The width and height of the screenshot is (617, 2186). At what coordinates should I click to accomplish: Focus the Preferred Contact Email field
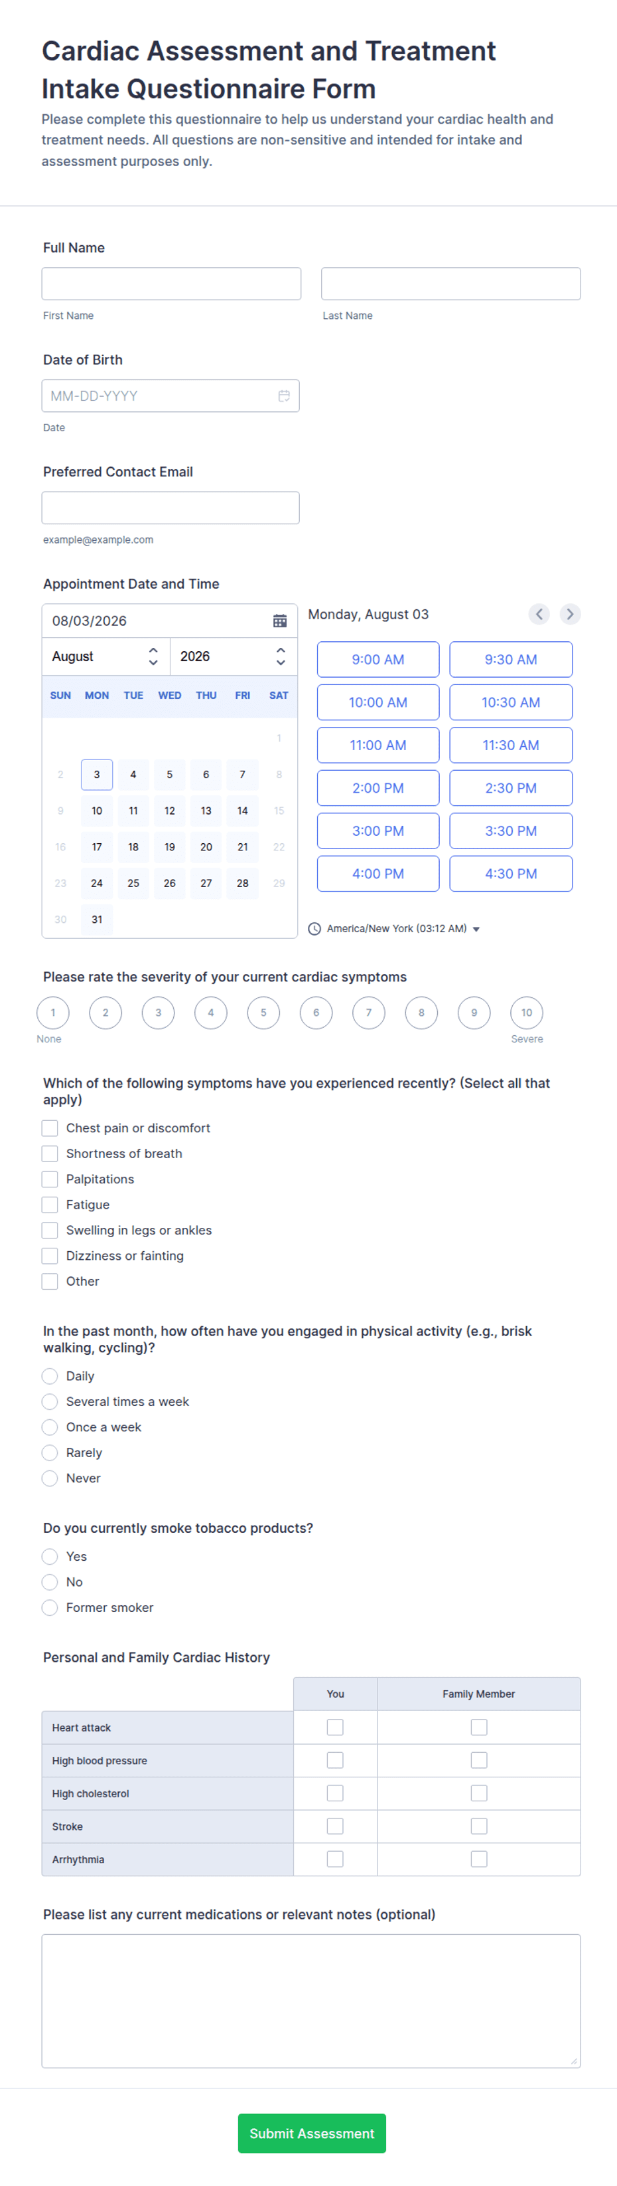pos(171,508)
